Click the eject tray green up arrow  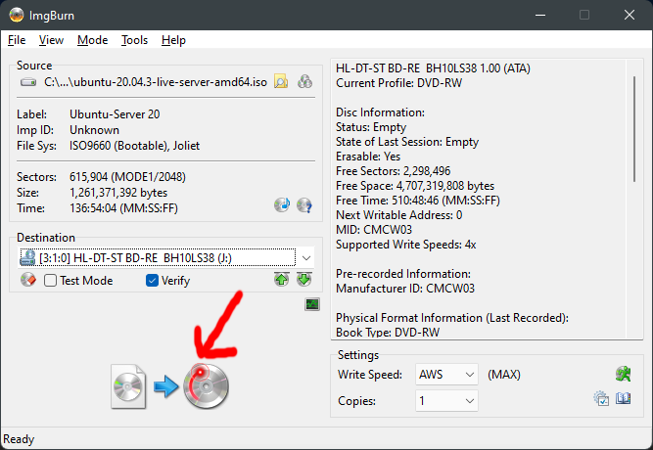pyautogui.click(x=282, y=280)
